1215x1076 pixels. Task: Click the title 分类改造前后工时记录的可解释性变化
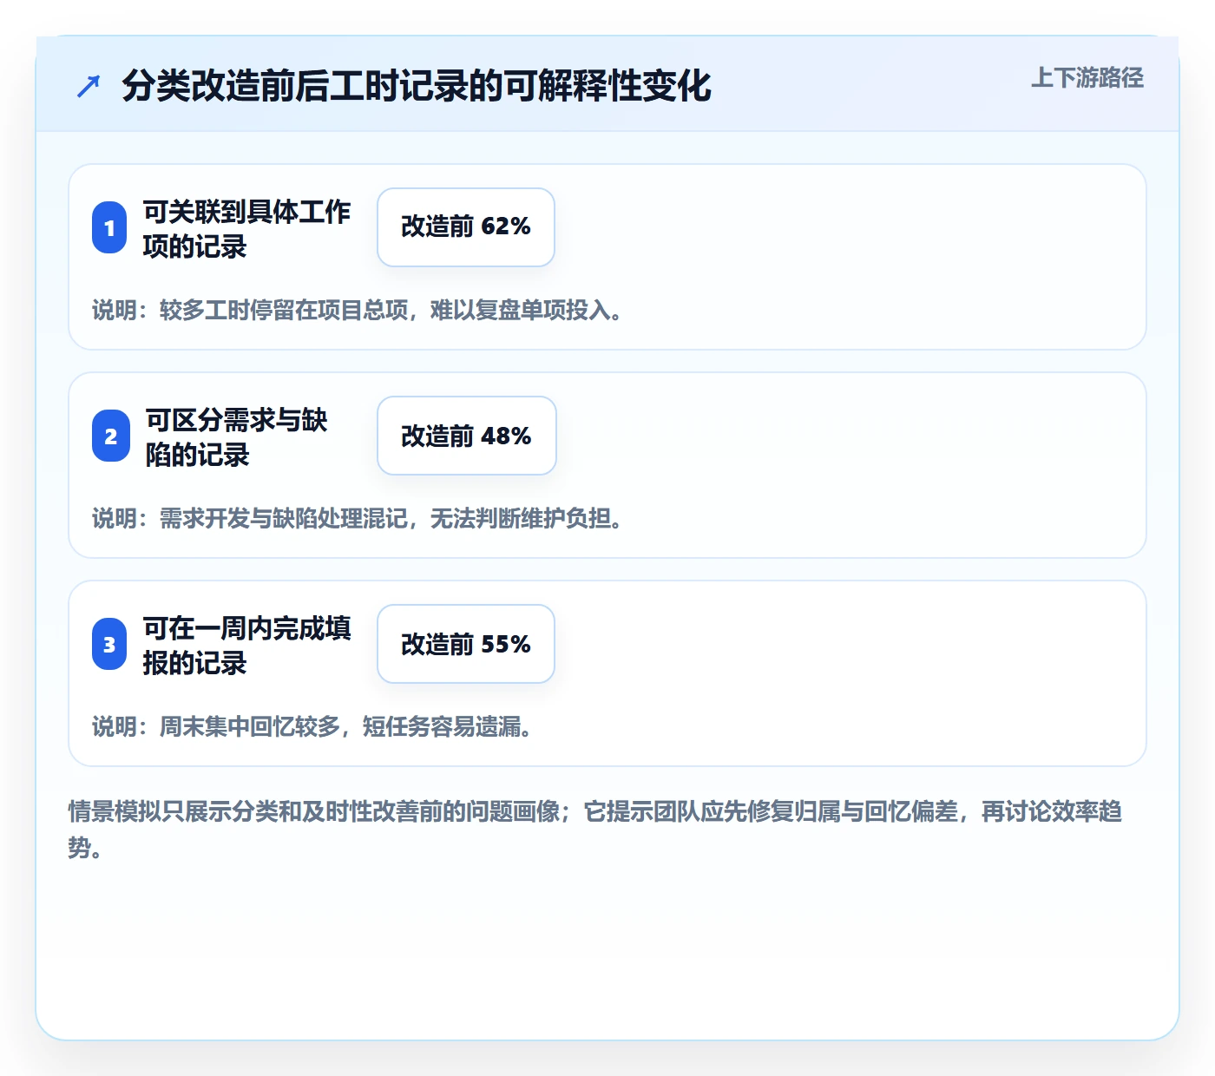pyautogui.click(x=417, y=86)
